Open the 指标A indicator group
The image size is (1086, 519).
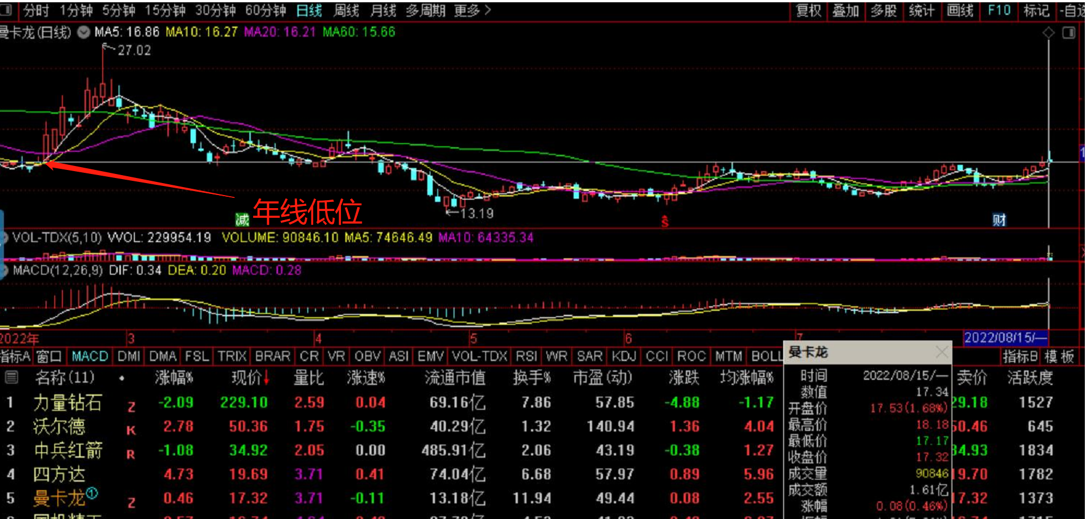[x=15, y=356]
